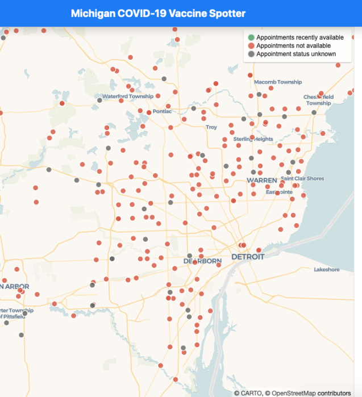Click the Michigan COVID-19 Vaccine Spotter title
The width and height of the screenshot is (362, 397).
point(158,14)
